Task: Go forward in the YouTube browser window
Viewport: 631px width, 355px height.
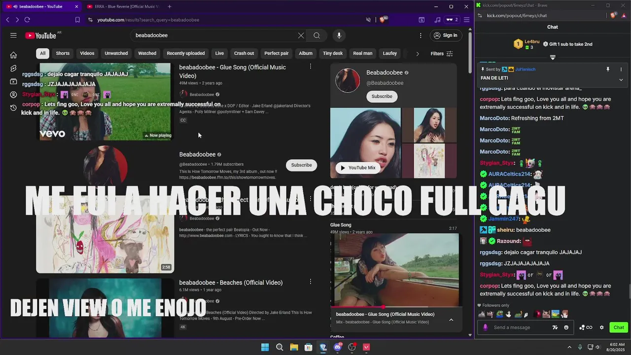Action: click(x=17, y=20)
